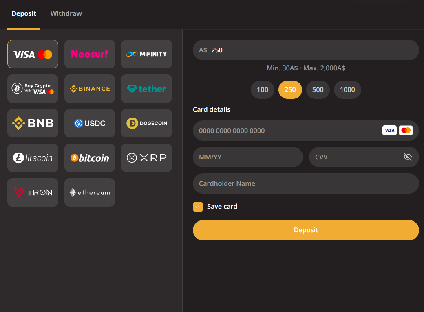Viewport: 424px width, 312px height.
Task: Choose the 500 amount preset
Action: tap(318, 89)
